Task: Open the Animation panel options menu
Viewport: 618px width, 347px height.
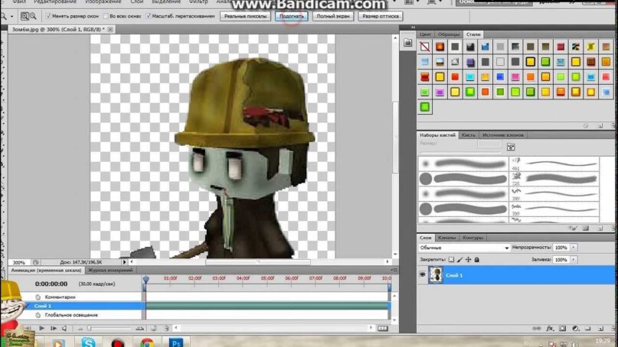Action: (394, 271)
